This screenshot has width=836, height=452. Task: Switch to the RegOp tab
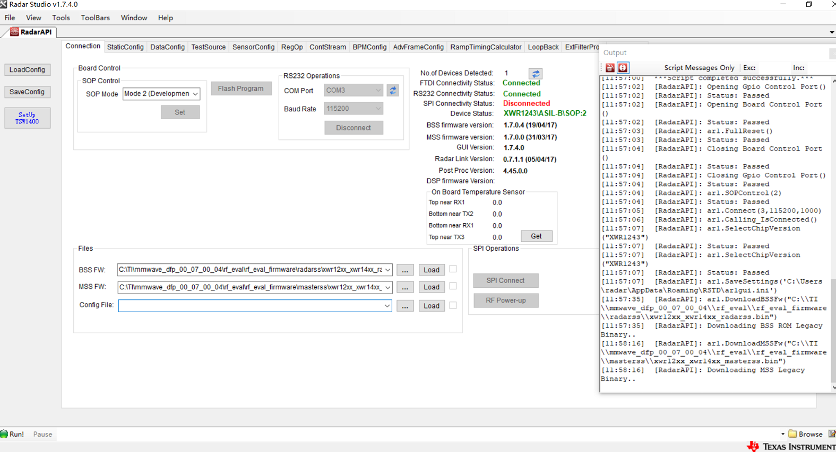pyautogui.click(x=292, y=47)
